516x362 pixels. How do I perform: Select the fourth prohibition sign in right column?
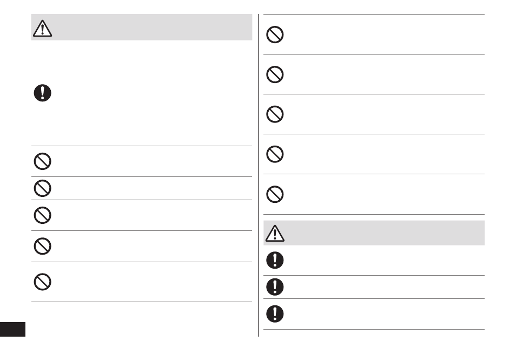point(275,154)
